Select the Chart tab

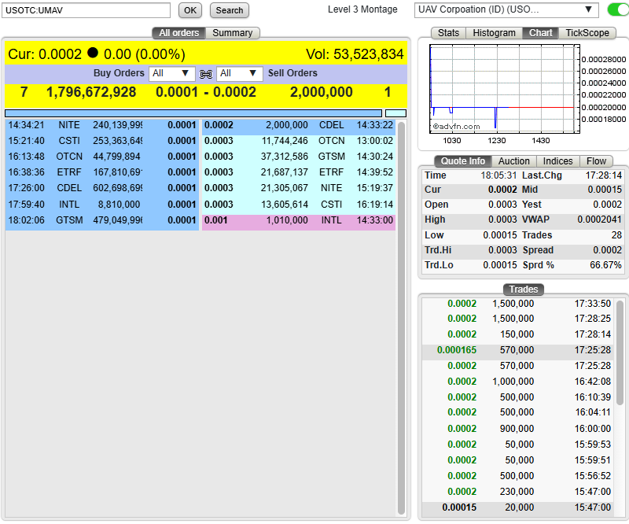pos(540,33)
